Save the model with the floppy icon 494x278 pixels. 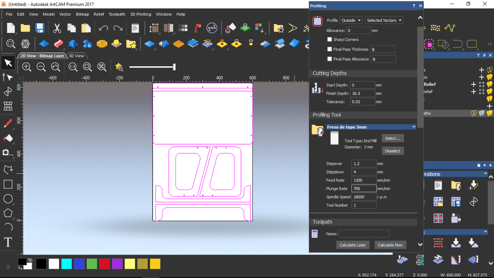pos(40,28)
